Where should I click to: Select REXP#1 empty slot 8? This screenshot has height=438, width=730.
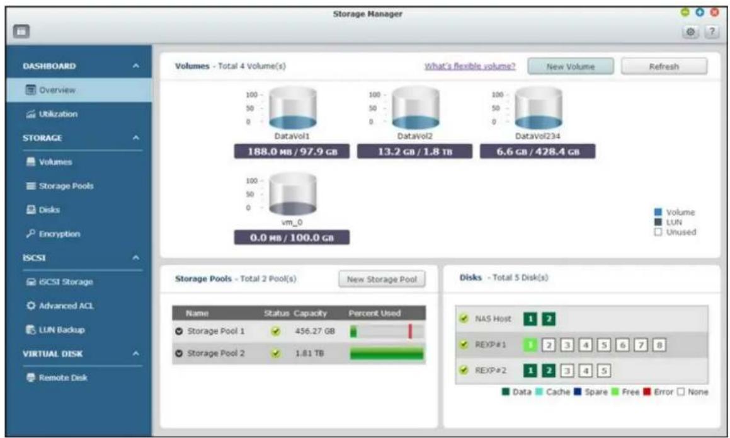(x=659, y=345)
